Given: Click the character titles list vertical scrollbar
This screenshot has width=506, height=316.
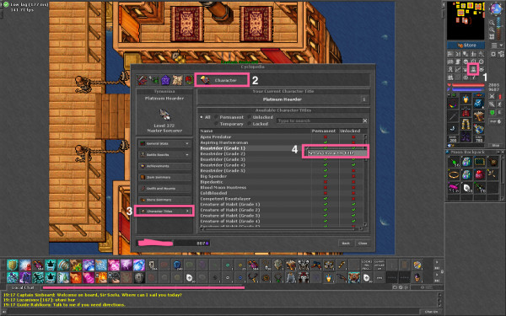Looking at the screenshot, I should click(365, 180).
